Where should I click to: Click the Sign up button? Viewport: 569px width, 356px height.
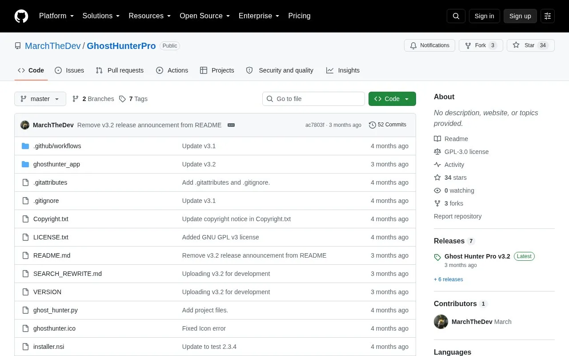coord(520,16)
